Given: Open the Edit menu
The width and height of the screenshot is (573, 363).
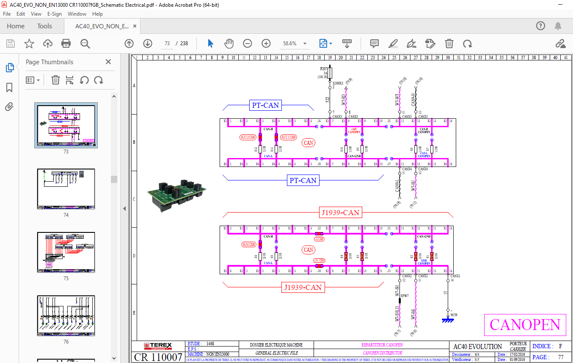Looking at the screenshot, I should pyautogui.click(x=21, y=14).
